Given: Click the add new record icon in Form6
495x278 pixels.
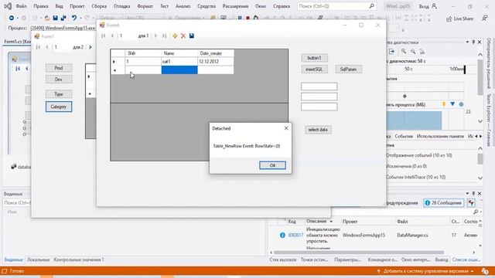Looking at the screenshot, I should (x=175, y=36).
